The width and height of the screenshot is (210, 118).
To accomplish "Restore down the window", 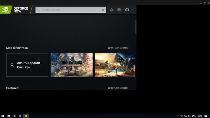I will [x=205, y=3].
